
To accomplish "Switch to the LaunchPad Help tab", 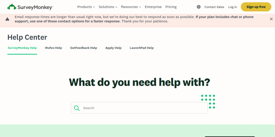I will [x=142, y=48].
